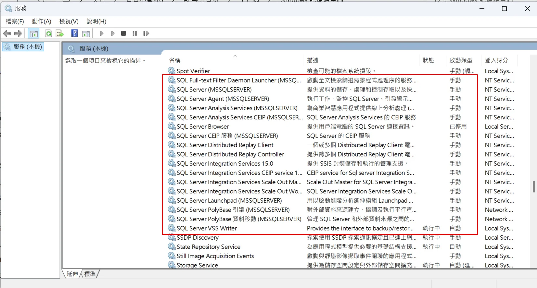Click the gear icon beside SQL Server CEIP 服務
Image resolution: width=537 pixels, height=288 pixels.
[x=172, y=136]
